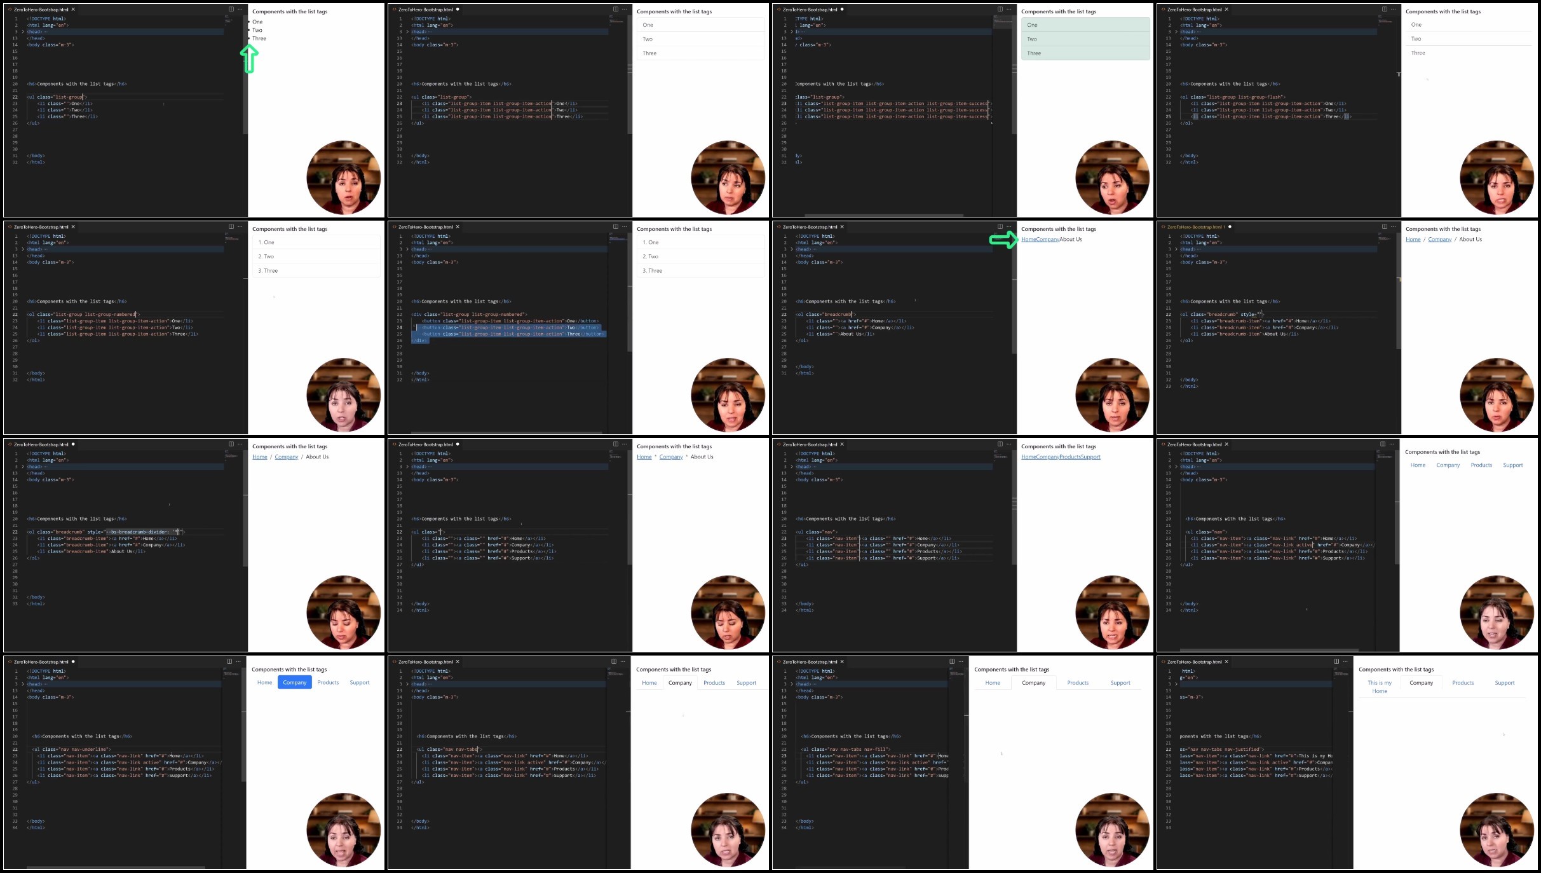Screen dimensions: 1541x873
Task: Click Home link in asterisk-divided breadcrumb
Action: 644,457
